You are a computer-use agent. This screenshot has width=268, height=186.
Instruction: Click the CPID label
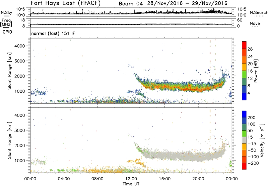coord(7,32)
